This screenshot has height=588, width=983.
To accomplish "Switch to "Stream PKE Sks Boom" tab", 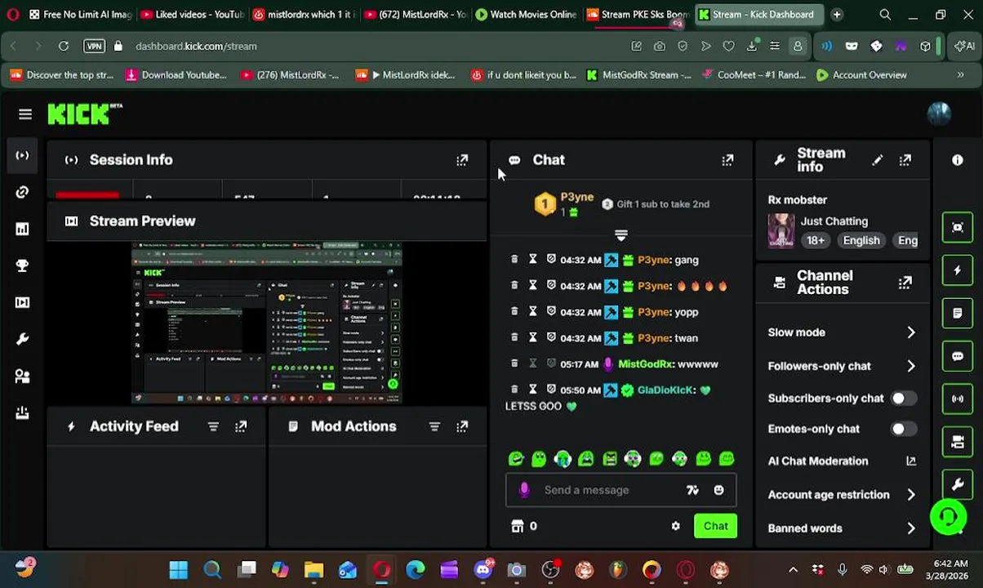I will (x=637, y=15).
